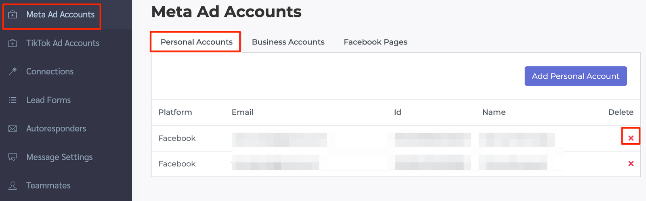This screenshot has width=646, height=201.
Task: Open the Business Accounts tab
Action: coord(288,42)
